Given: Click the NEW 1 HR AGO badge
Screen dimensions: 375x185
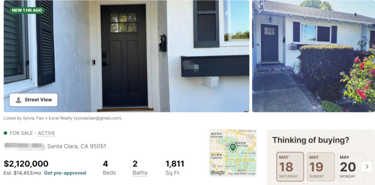Looking at the screenshot, I should pyautogui.click(x=27, y=10).
